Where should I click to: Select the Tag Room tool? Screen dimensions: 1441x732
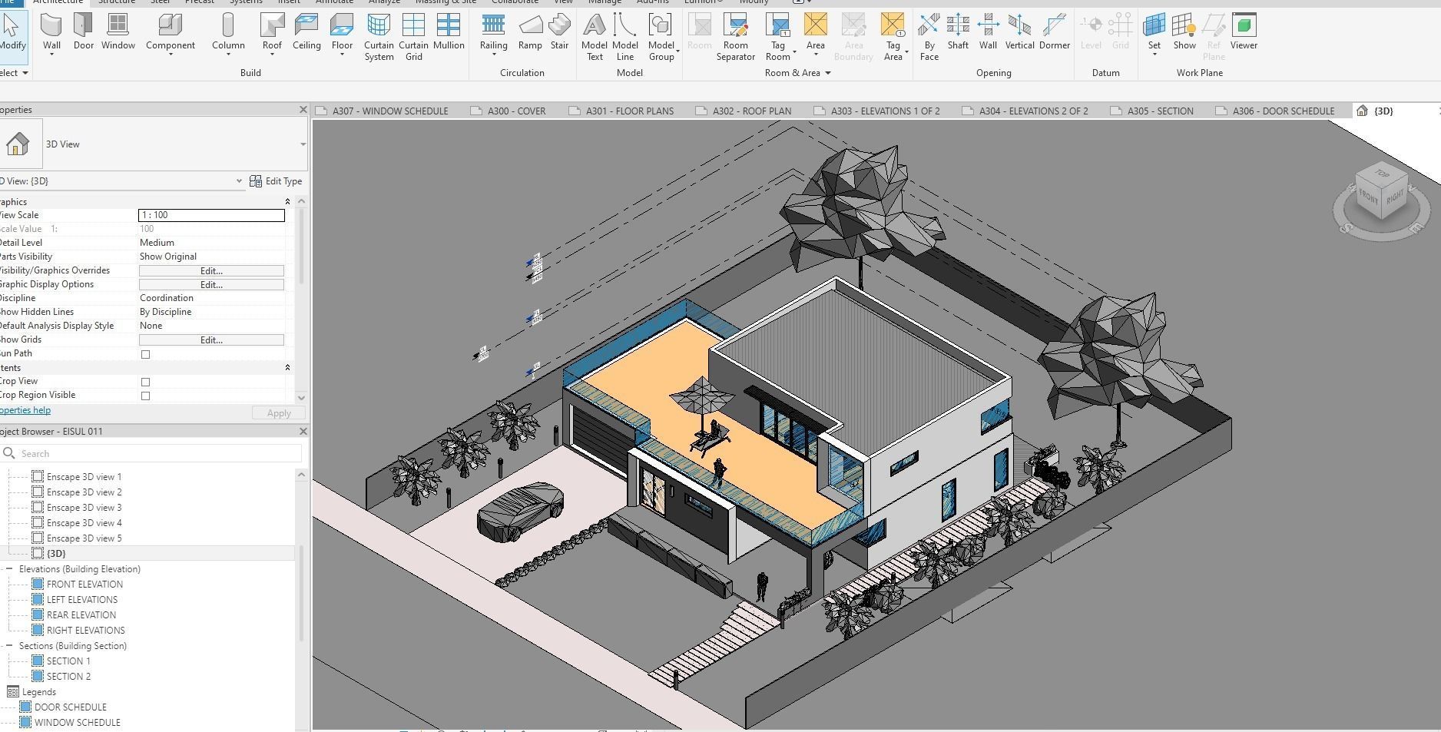pyautogui.click(x=778, y=38)
